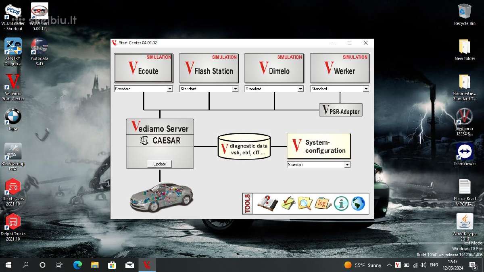Open Microsoft Store from taskbar
Viewport: 484px width, 272px height.
click(x=112, y=265)
